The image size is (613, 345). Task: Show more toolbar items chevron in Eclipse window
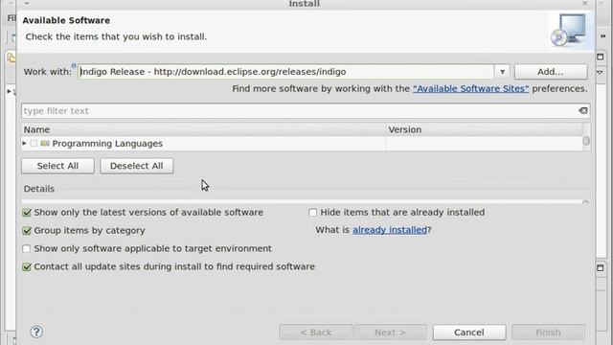602,36
